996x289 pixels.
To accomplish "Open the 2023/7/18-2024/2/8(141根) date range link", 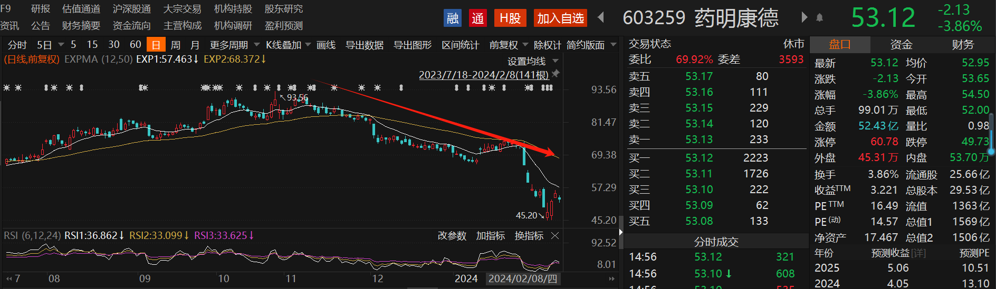I will [x=484, y=75].
